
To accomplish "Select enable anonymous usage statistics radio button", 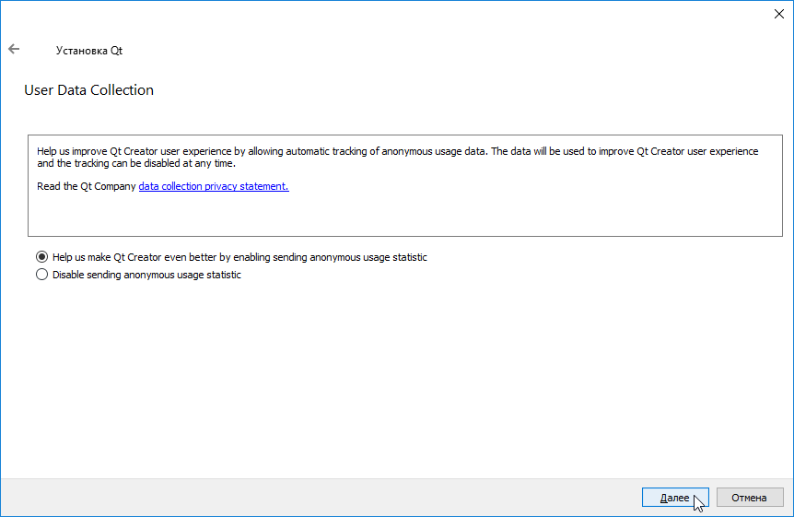I will 41,258.
